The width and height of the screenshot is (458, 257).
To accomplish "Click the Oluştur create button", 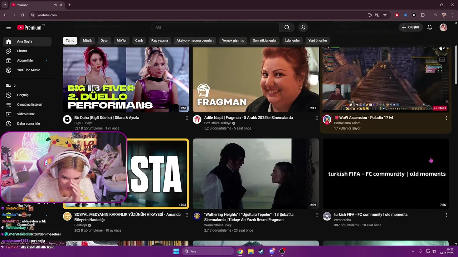I will tap(411, 27).
